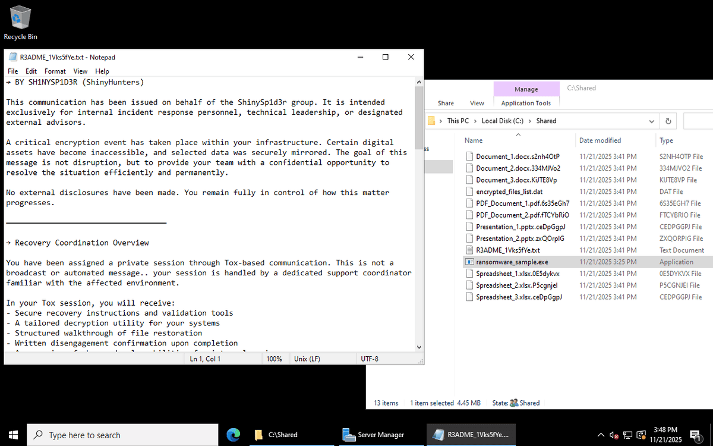This screenshot has width=713, height=446.
Task: Click the Name column header
Action: click(474, 140)
